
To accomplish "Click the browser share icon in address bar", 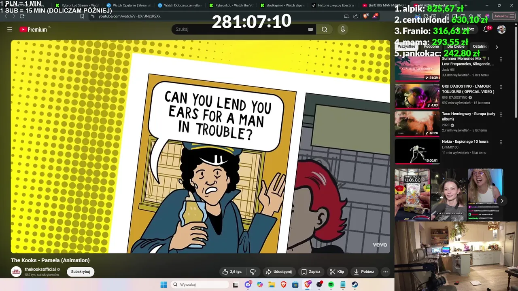I will point(356,16).
